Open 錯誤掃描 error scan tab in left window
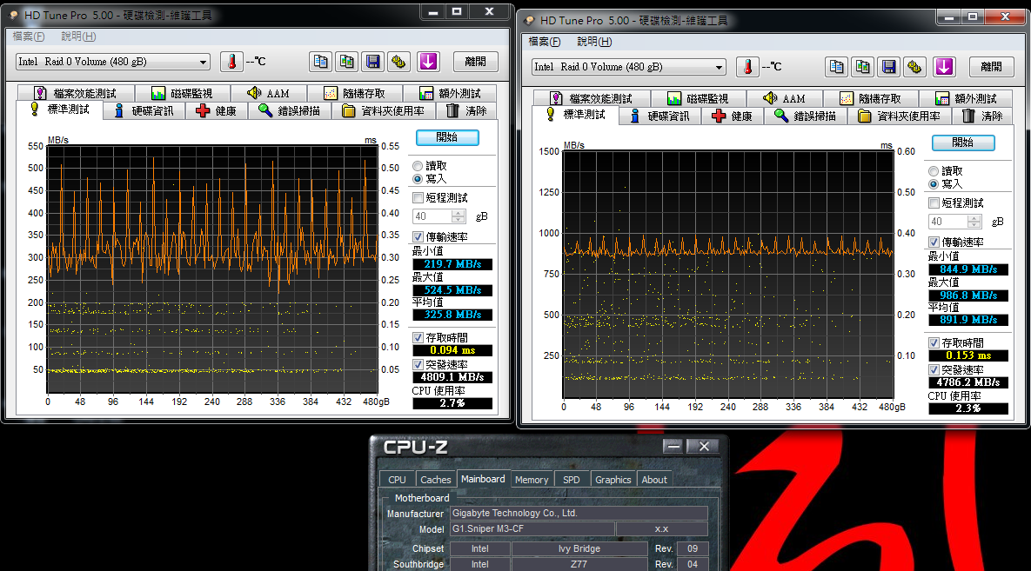 (x=290, y=111)
